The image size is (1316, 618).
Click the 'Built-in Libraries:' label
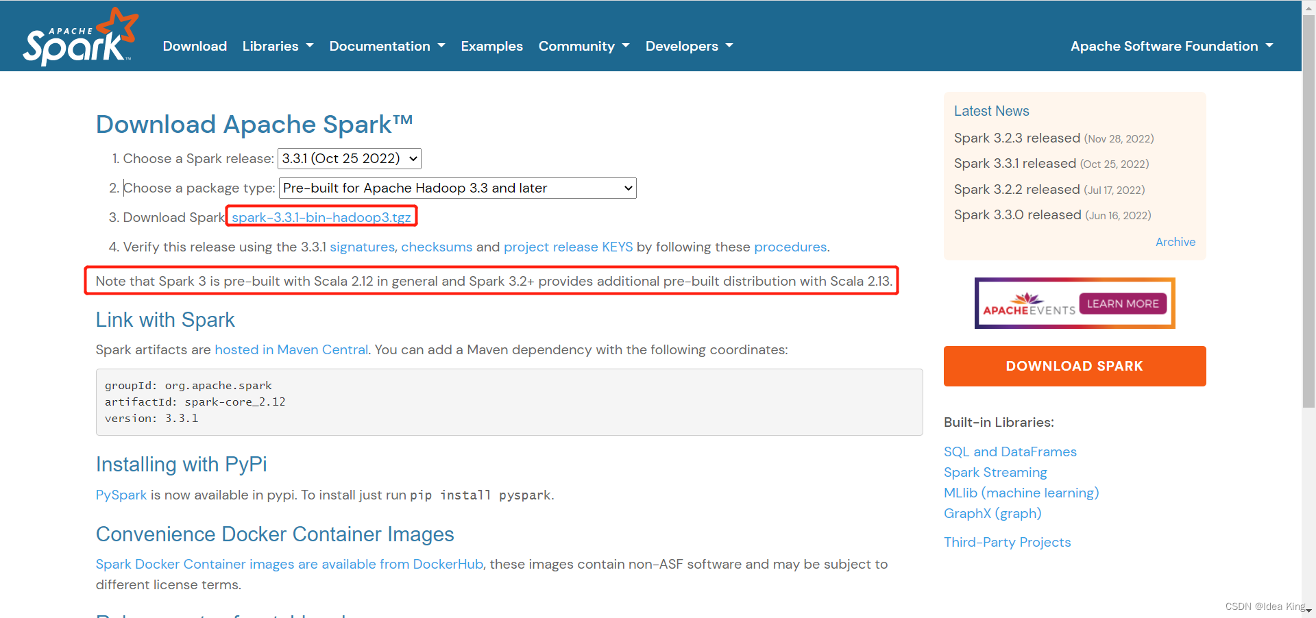point(999,422)
